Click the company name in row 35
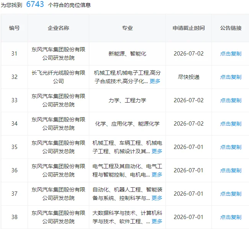Viewport: 249px width, 229px height. [x=59, y=147]
